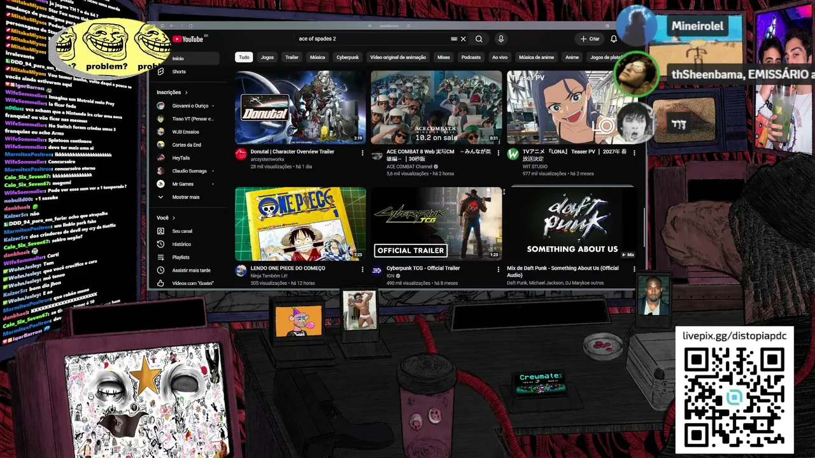
Task: Click the arcsystemworks channel avatar
Action: click(241, 154)
